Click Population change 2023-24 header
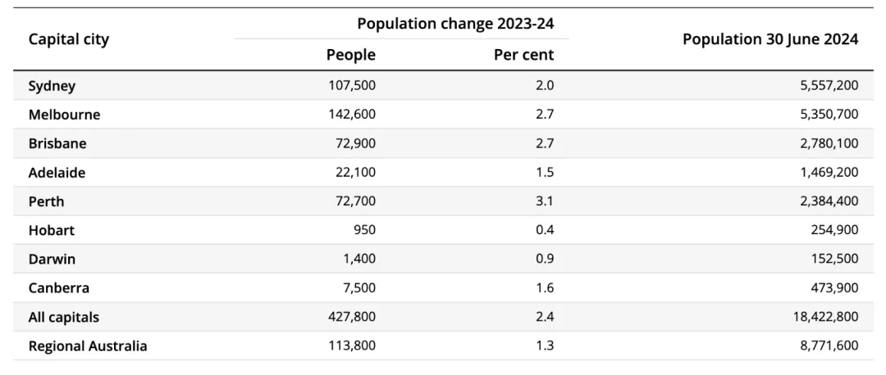Viewport: 886px width, 375px height. [454, 25]
